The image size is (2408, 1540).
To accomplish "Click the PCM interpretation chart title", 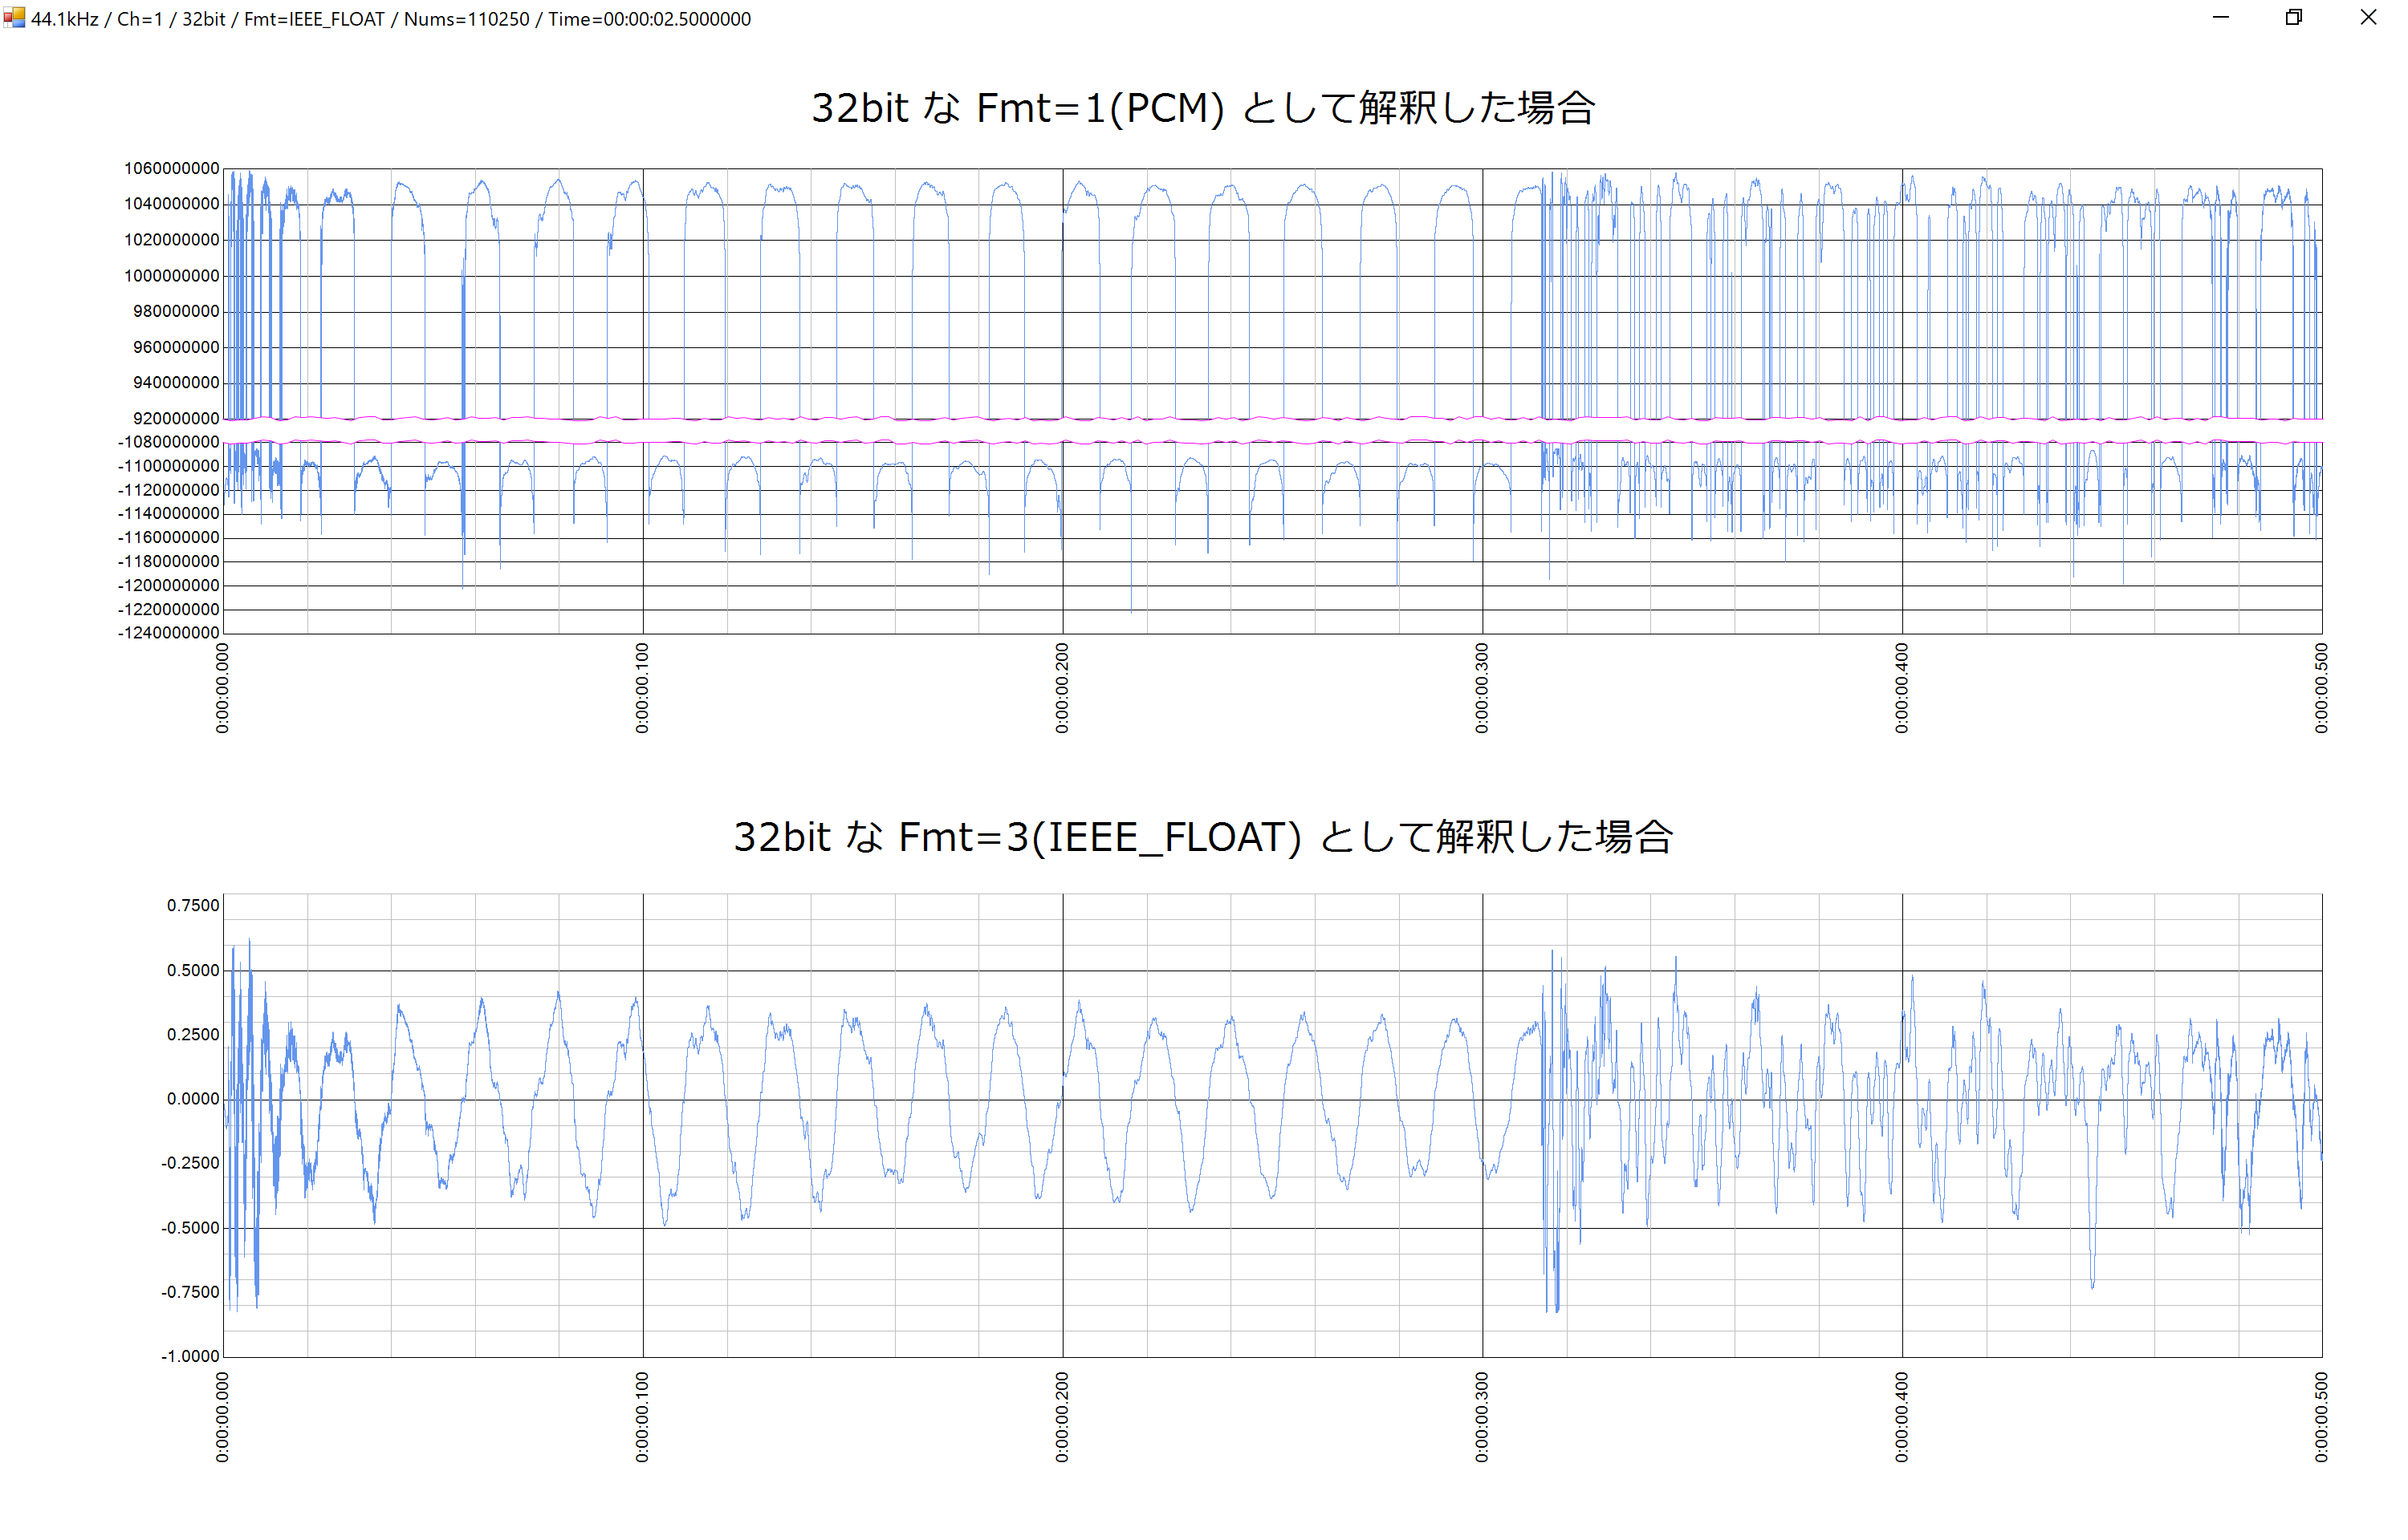I will [x=1202, y=108].
